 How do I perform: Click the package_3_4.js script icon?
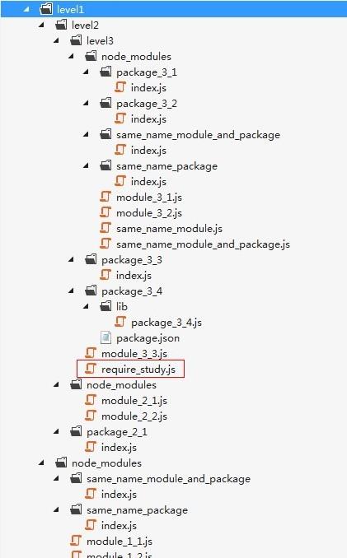pyautogui.click(x=120, y=322)
